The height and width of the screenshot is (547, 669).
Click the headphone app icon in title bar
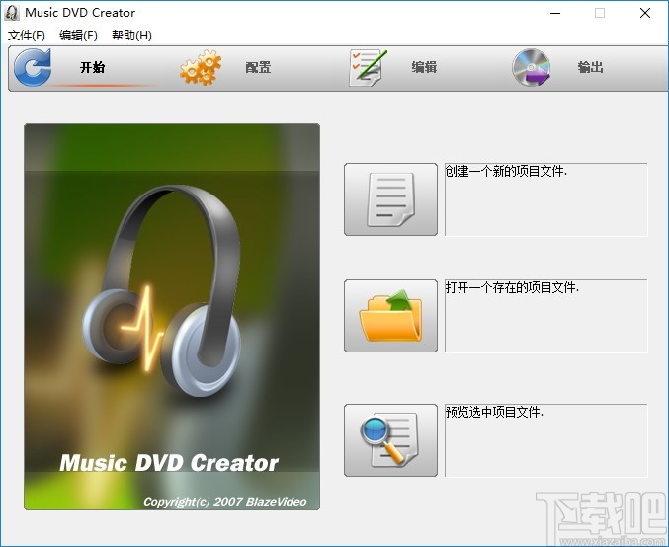pyautogui.click(x=12, y=13)
